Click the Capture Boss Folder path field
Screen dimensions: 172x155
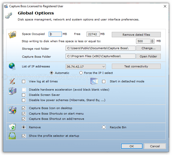pyautogui.click(x=101, y=56)
